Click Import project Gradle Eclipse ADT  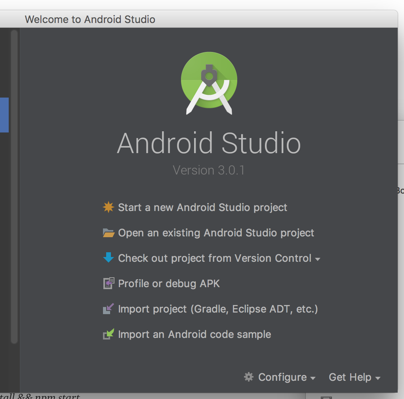tap(217, 309)
